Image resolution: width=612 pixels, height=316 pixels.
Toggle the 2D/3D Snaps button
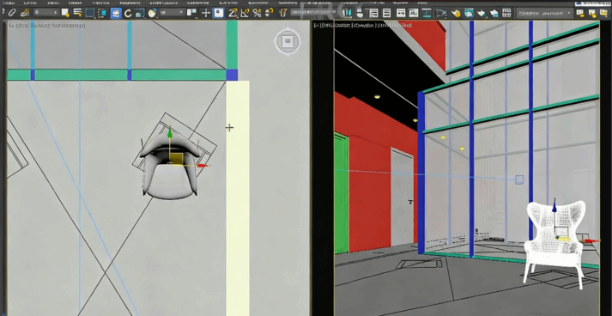[233, 13]
